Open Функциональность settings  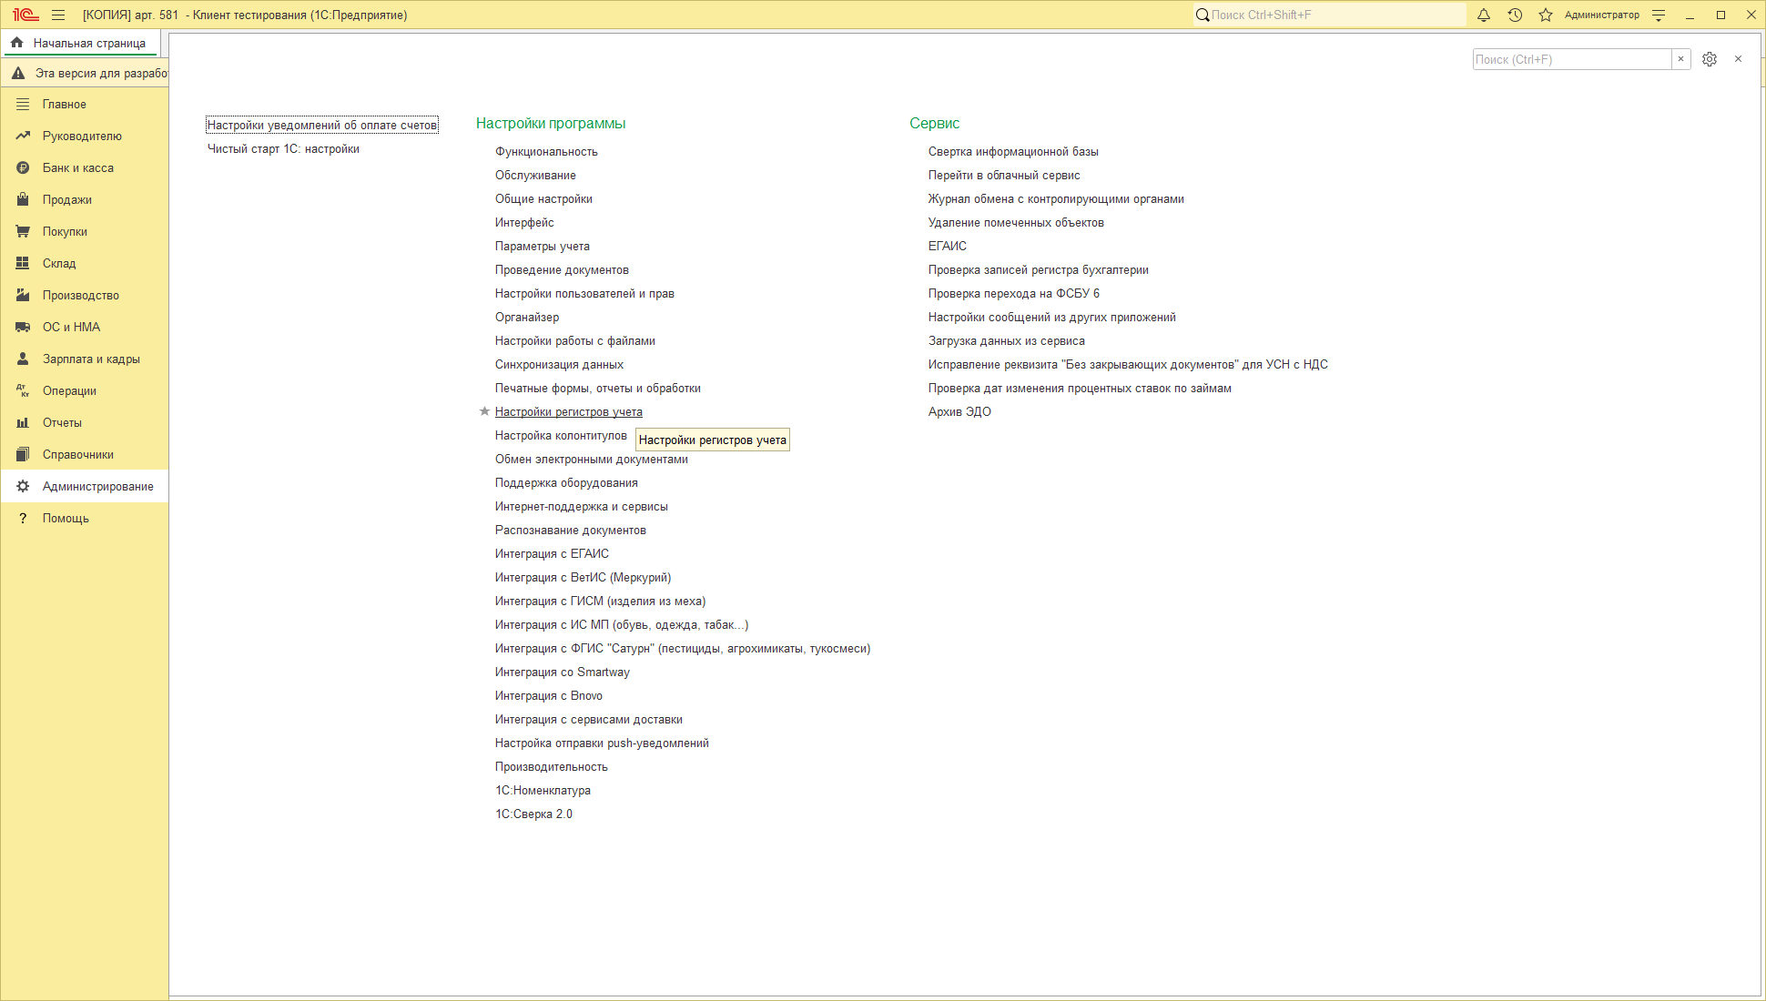[546, 152]
